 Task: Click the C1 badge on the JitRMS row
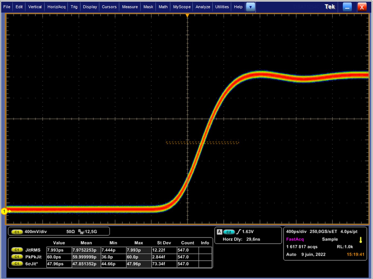(x=17, y=250)
